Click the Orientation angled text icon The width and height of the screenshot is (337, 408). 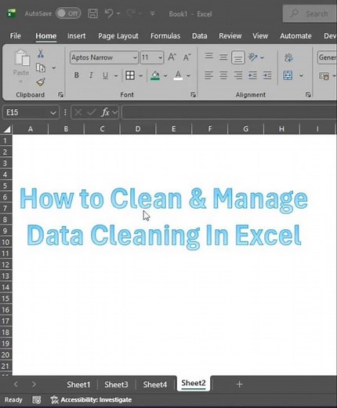coord(253,56)
